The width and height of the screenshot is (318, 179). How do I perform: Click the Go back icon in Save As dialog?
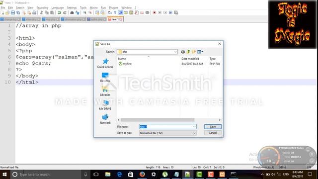183,52
